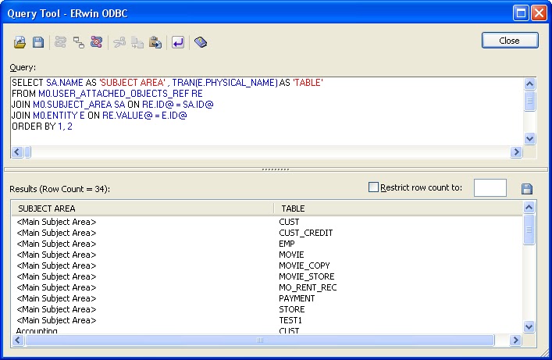Image resolution: width=552 pixels, height=360 pixels.
Task: Click the splitter grip between query and results
Action: coord(276,169)
